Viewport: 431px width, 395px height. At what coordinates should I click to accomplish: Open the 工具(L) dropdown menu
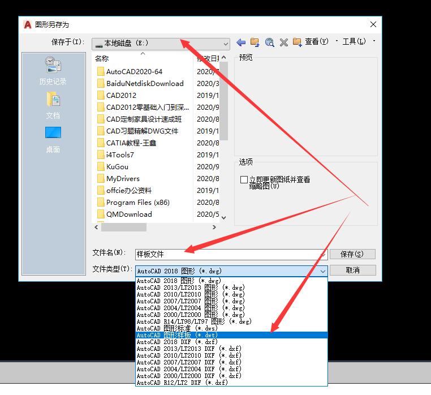(359, 41)
